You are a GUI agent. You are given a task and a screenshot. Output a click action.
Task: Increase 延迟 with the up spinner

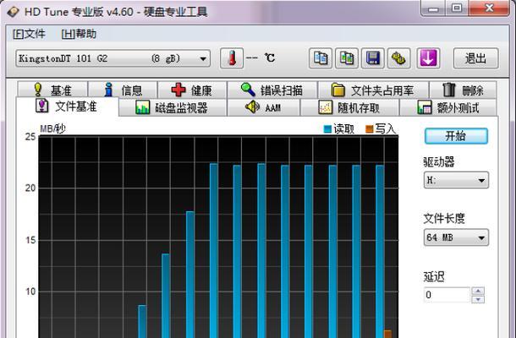click(478, 291)
